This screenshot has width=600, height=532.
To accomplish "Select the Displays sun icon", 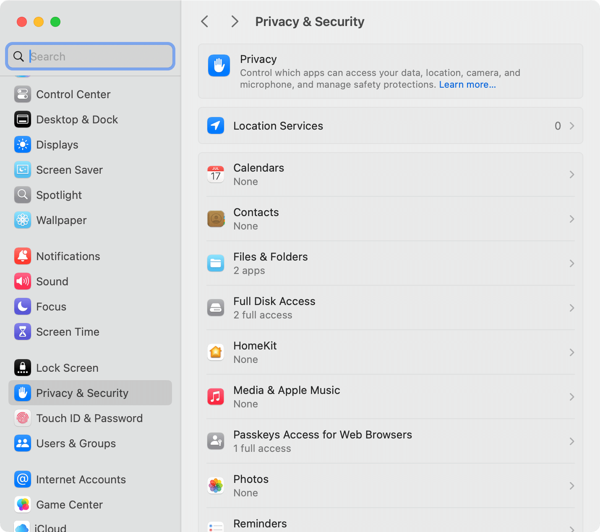I will (23, 145).
